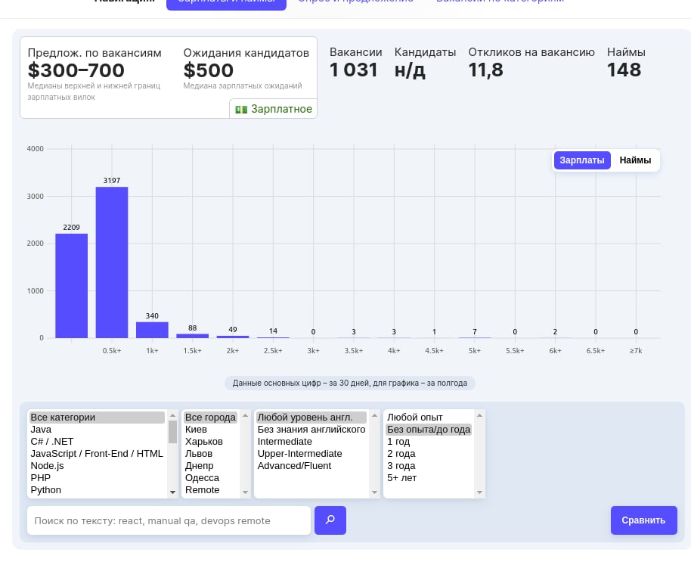Select Все категории in category list
The width and height of the screenshot is (691, 562).
pyautogui.click(x=97, y=417)
